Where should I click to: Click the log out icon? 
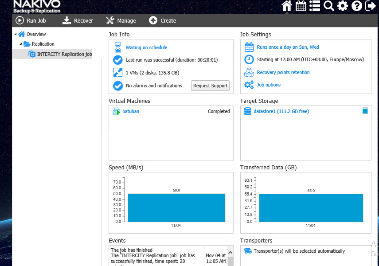(371, 6)
